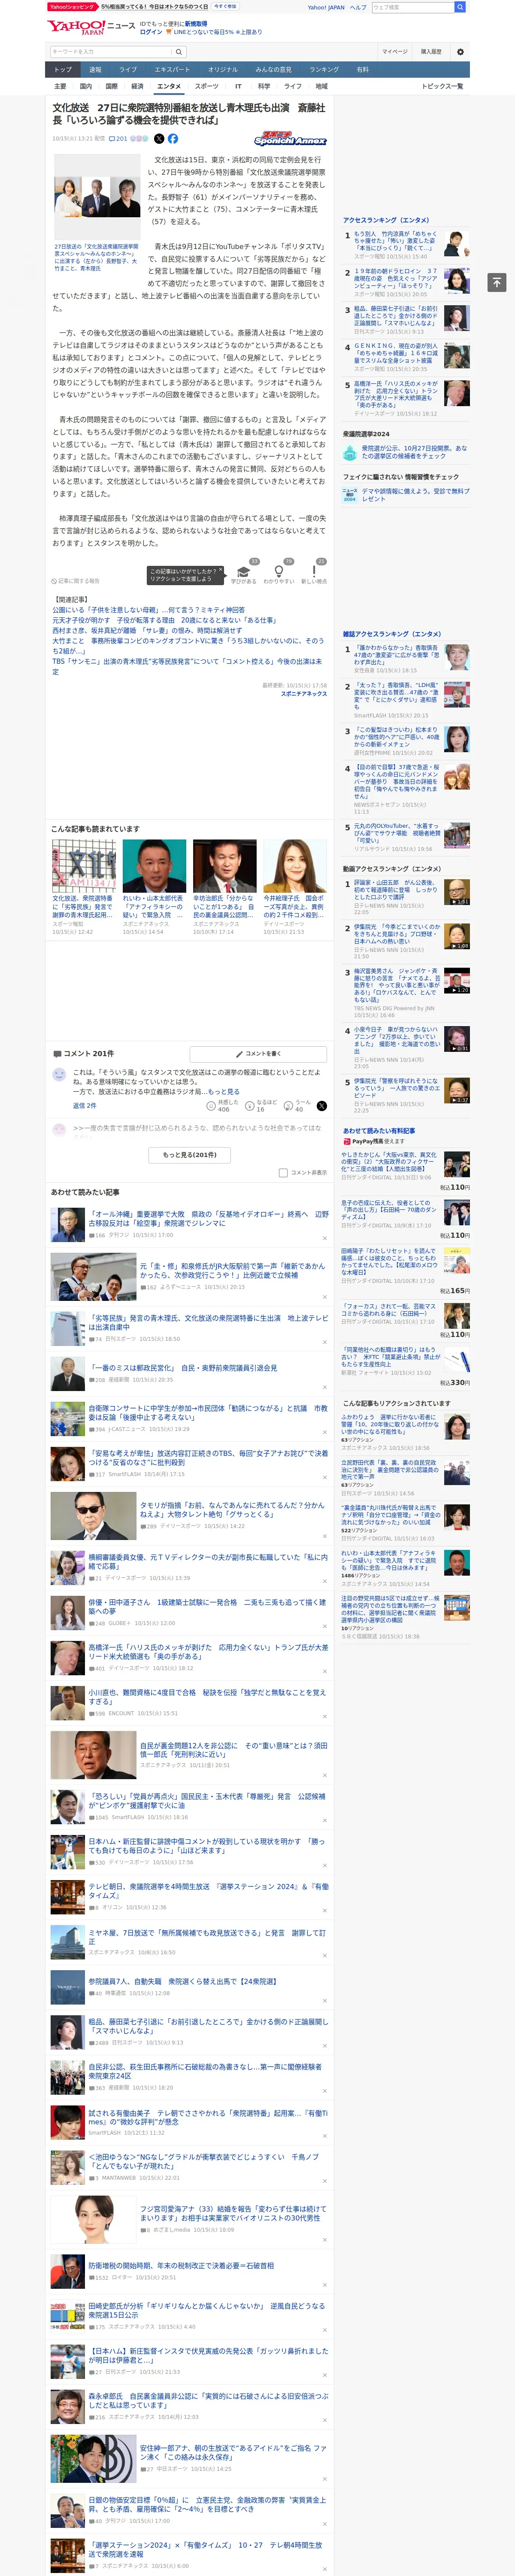This screenshot has height=2576, width=515.
Task: Click the web search input field
Action: point(412,7)
